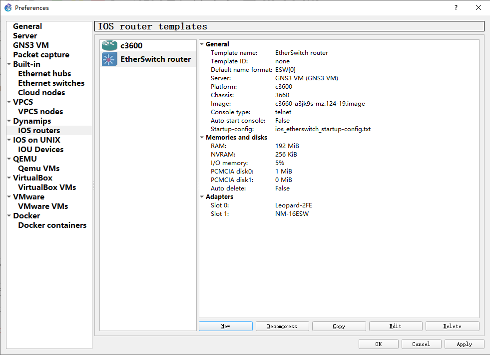Click the Startup-config value ios_etherswitch_startup-config.txt
This screenshot has width=490, height=355.
point(323,129)
